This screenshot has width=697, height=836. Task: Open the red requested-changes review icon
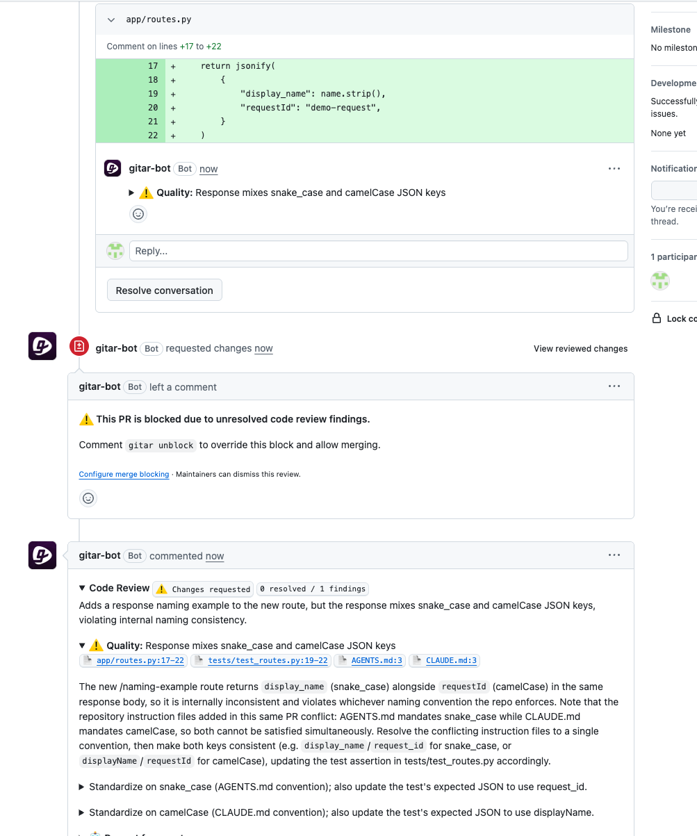79,346
